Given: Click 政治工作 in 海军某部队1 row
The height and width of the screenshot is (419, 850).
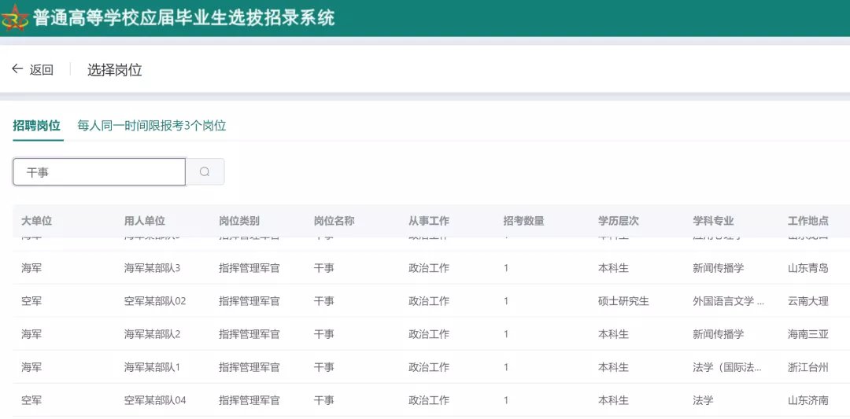Looking at the screenshot, I should [x=429, y=367].
